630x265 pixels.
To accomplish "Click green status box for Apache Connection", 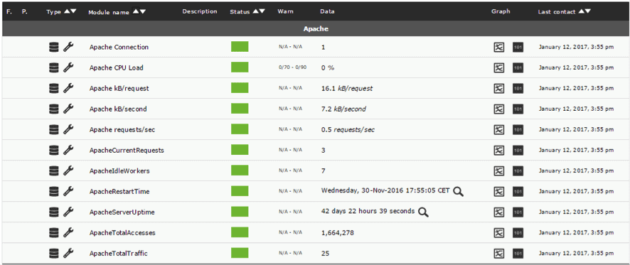I will 240,47.
